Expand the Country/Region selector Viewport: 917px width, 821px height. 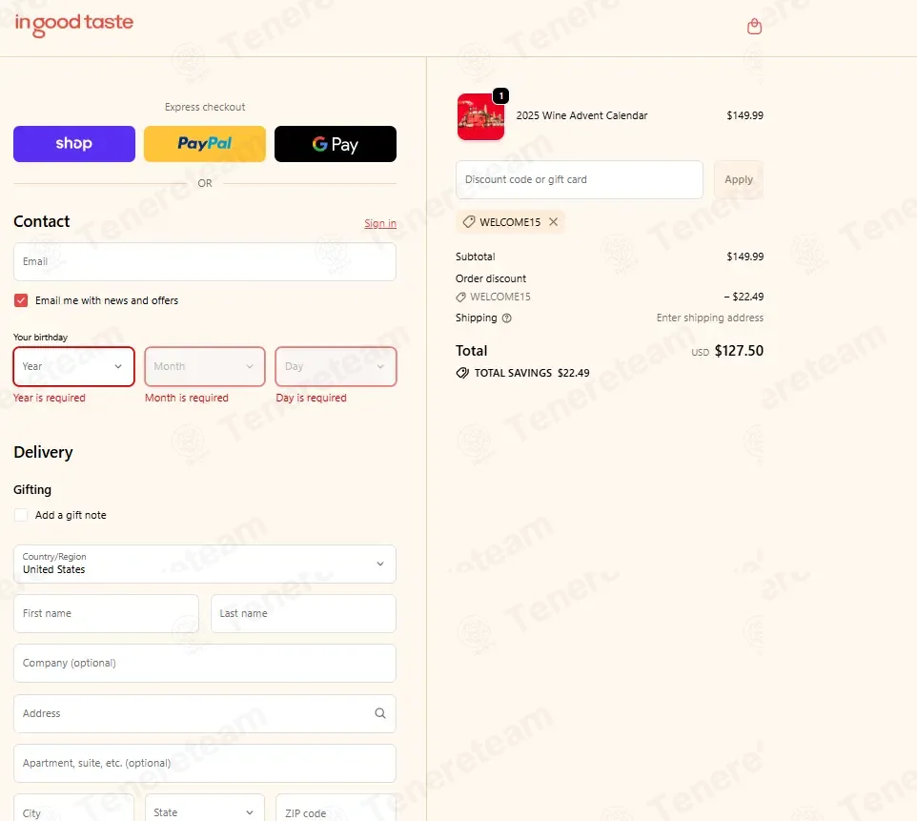[x=205, y=564]
